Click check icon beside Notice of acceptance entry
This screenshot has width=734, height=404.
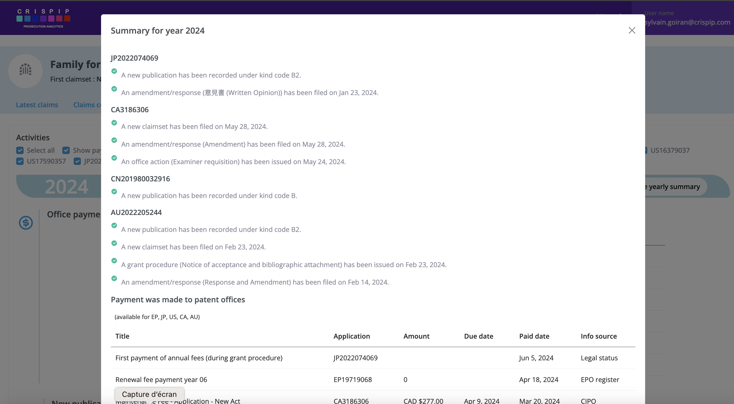(x=114, y=261)
